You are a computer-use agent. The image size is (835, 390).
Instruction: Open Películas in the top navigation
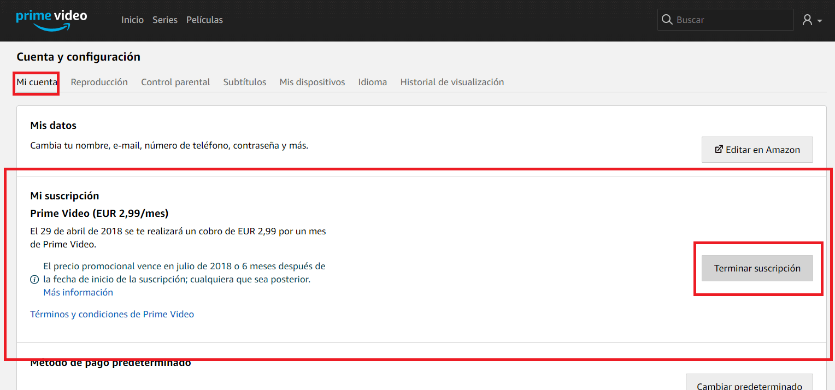(x=204, y=20)
